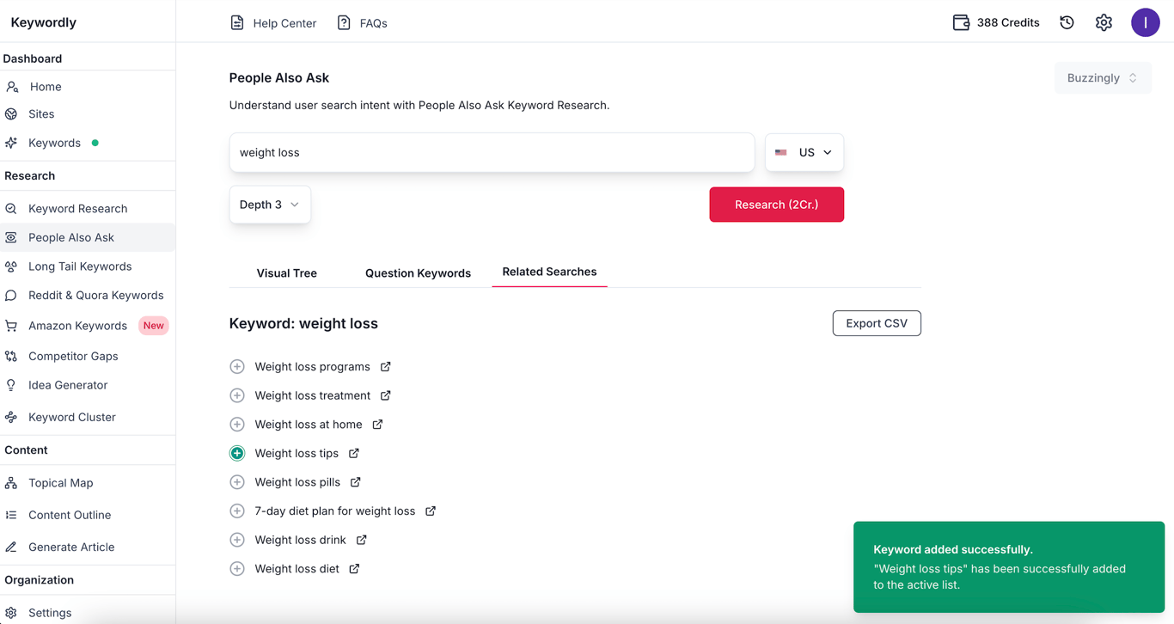The height and width of the screenshot is (624, 1174).
Task: Open the US country selector
Action: (x=804, y=152)
